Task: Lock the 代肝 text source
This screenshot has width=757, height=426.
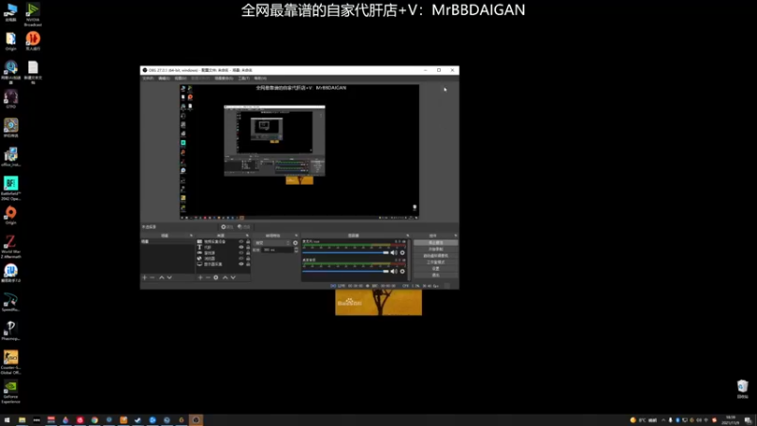Action: [x=248, y=247]
